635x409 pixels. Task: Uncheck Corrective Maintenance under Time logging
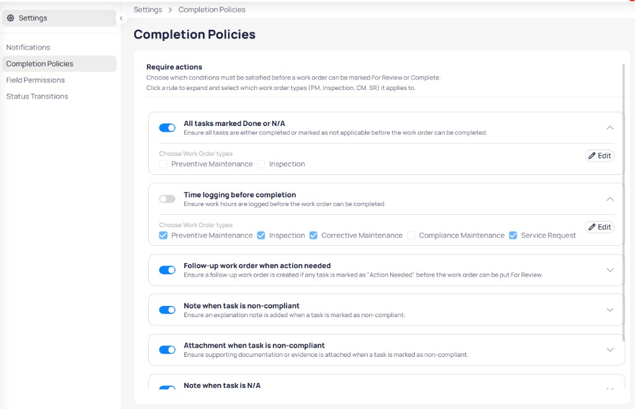313,235
